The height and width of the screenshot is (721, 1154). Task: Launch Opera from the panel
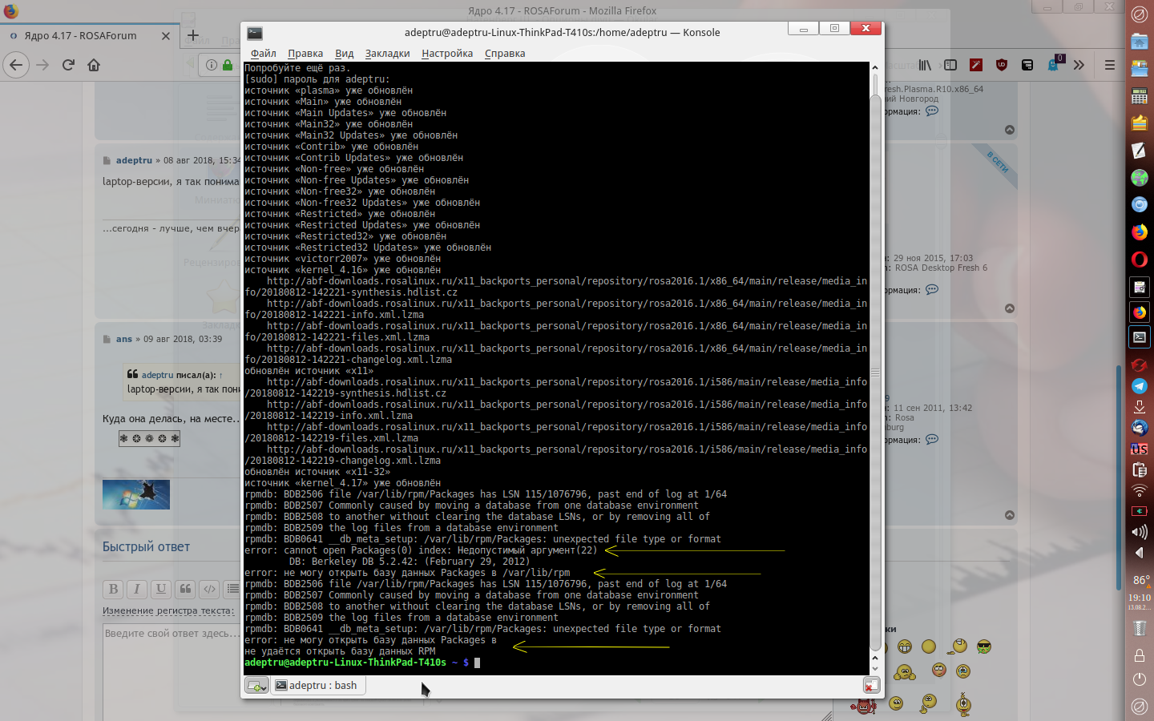coord(1139,260)
